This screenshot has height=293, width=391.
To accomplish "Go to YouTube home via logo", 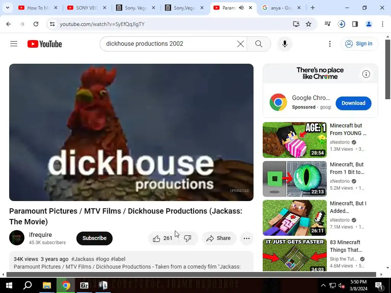I will point(45,44).
